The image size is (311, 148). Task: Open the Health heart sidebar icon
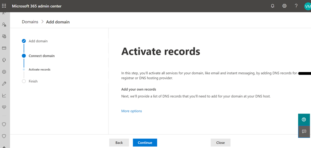click(x=4, y=107)
